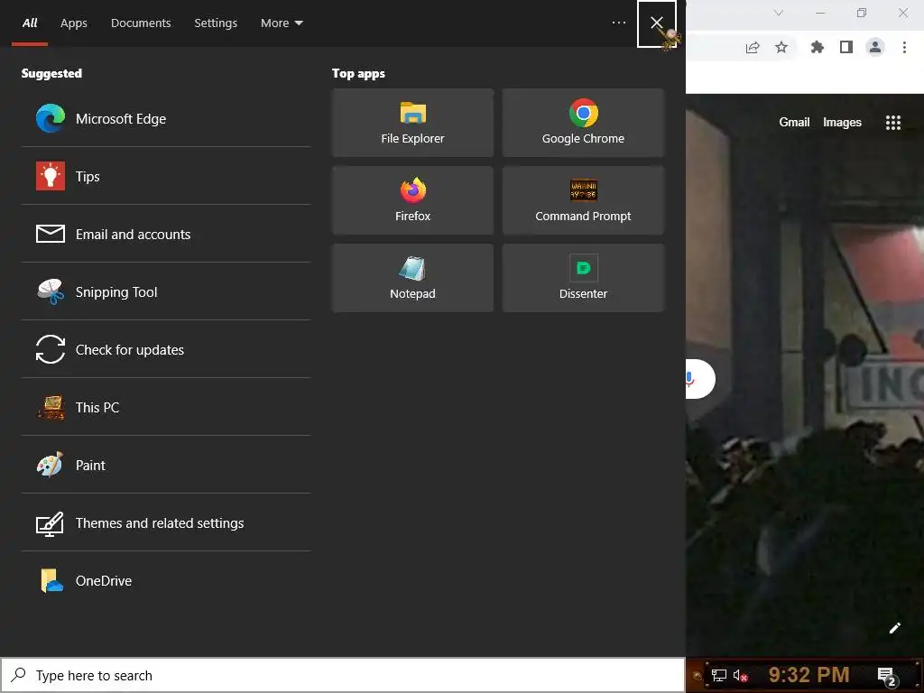Viewport: 924px width, 693px height.
Task: Expand the More filter dropdown
Action: click(x=282, y=23)
